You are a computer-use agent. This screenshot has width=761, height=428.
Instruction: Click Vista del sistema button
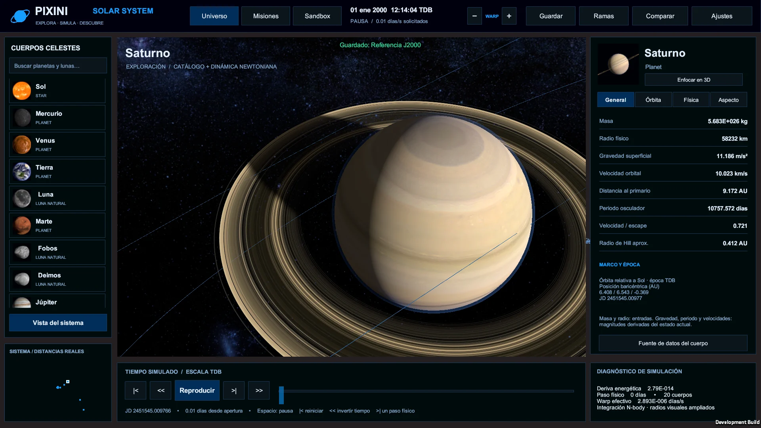(x=58, y=323)
